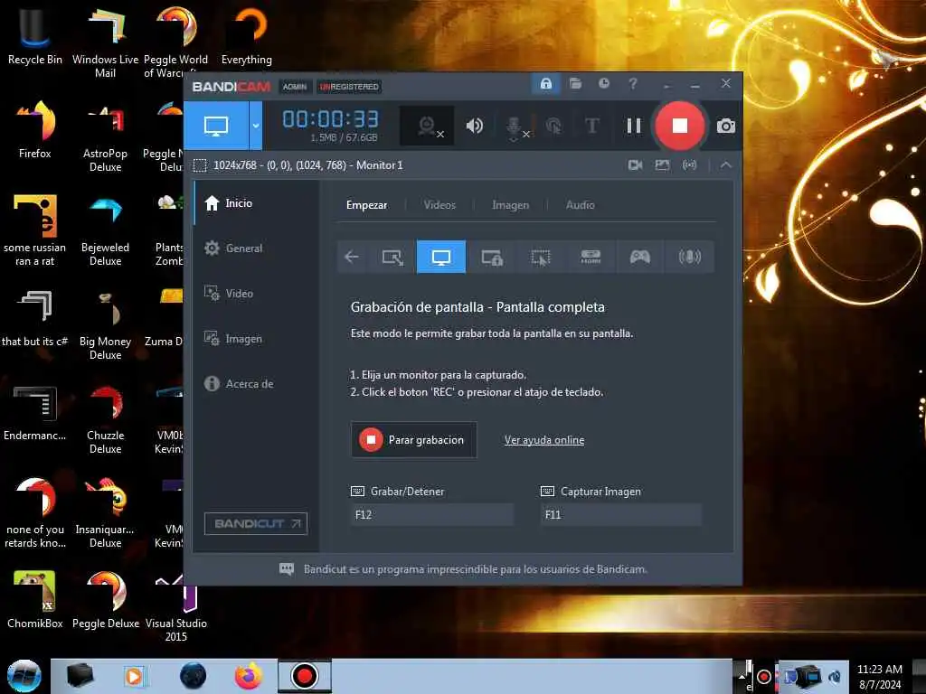Pause the Bandicam recording

tap(634, 126)
